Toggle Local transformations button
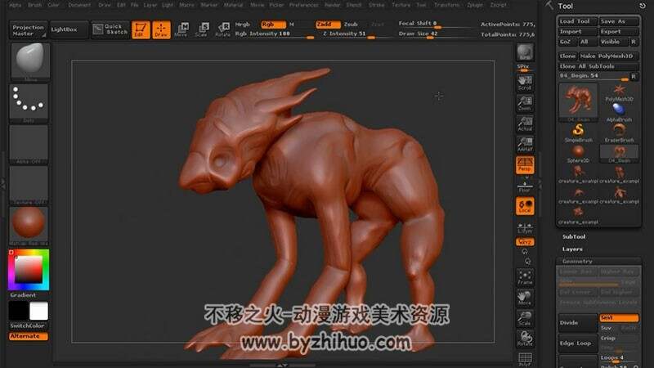The height and width of the screenshot is (368, 654). point(525,206)
